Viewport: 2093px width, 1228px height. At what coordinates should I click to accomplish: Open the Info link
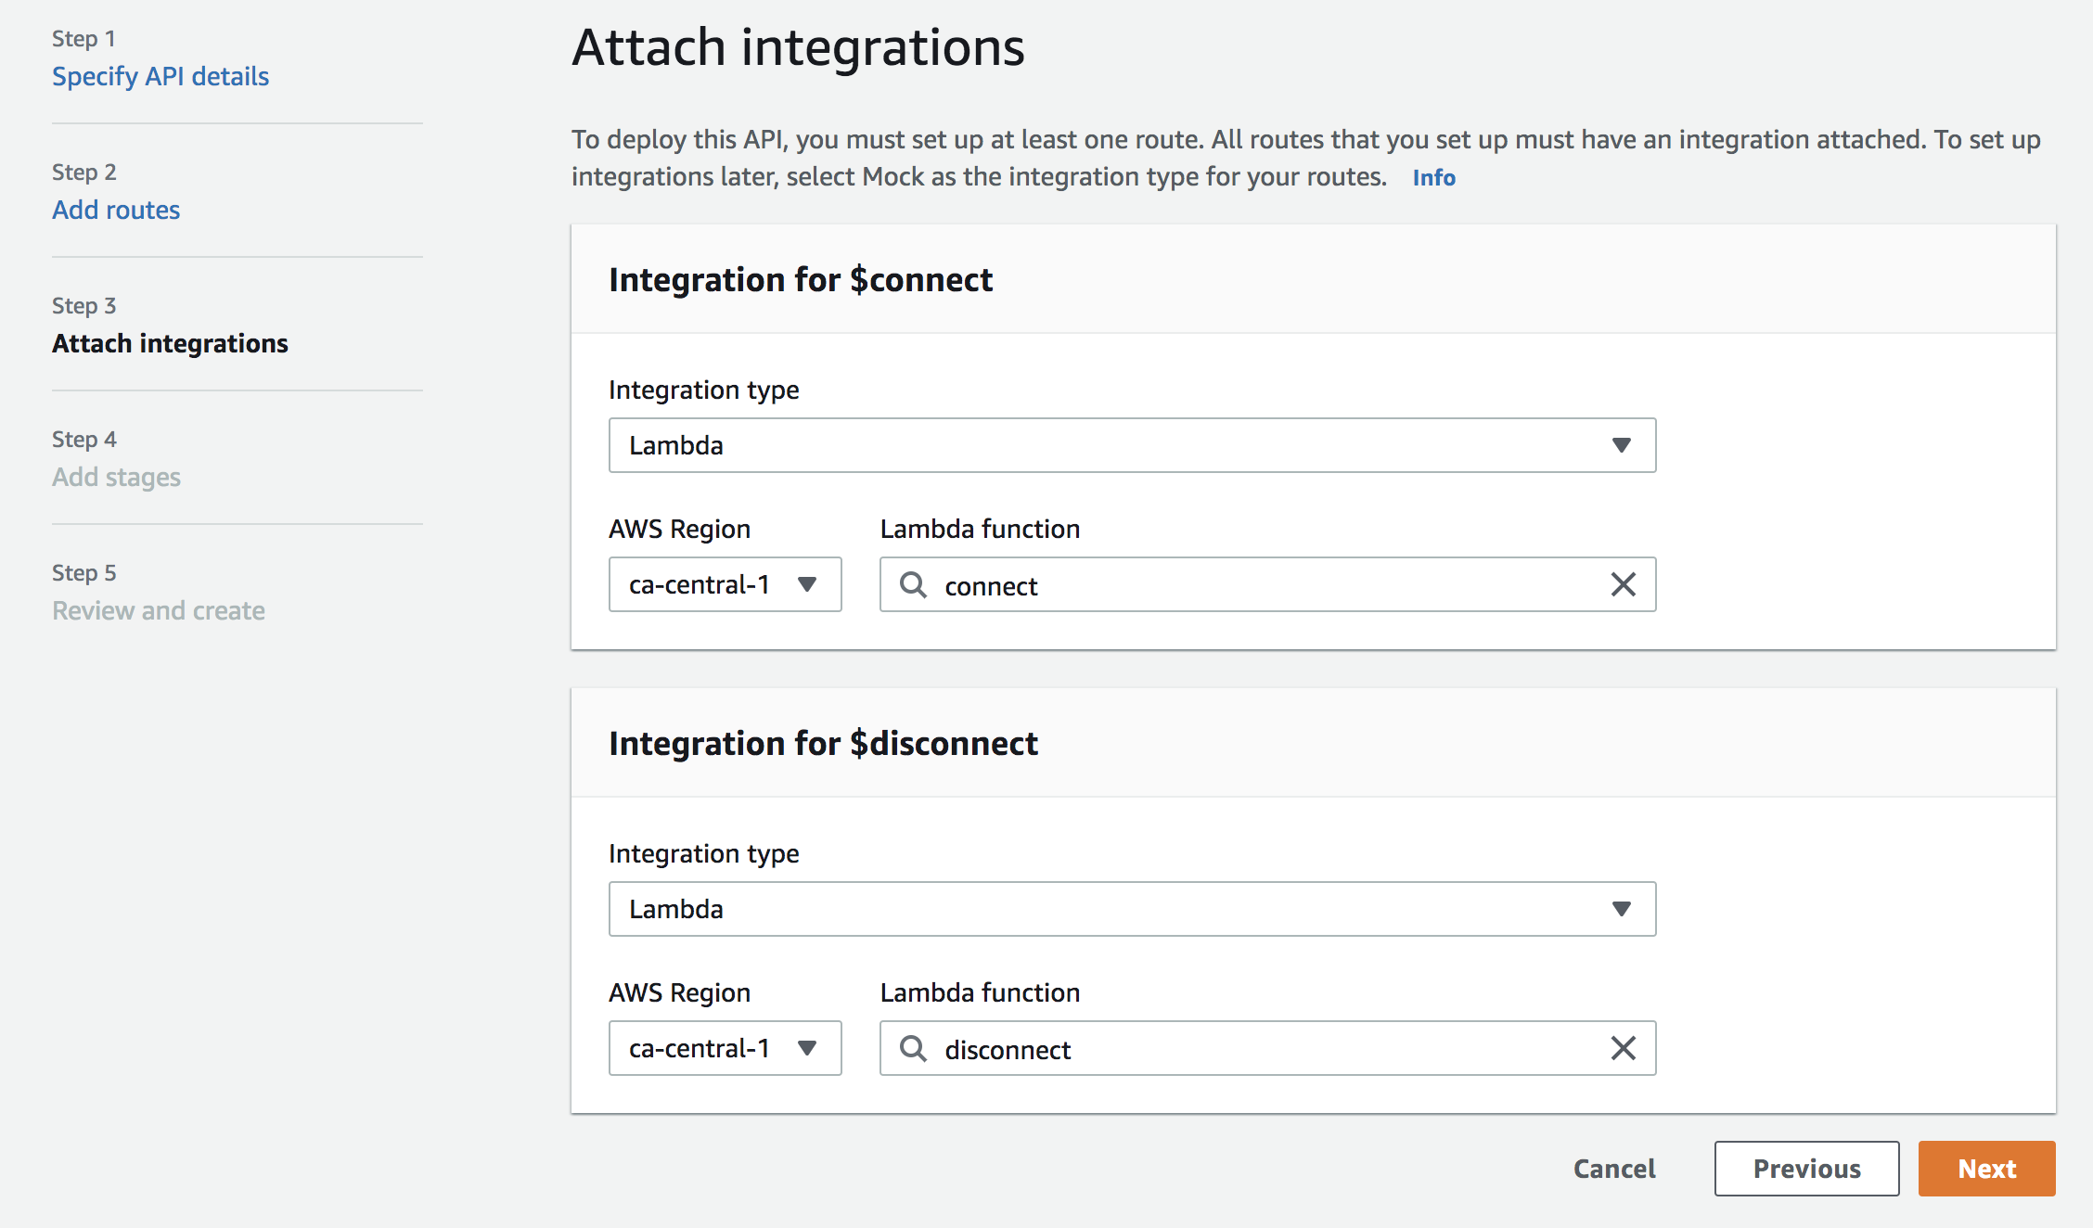tap(1433, 177)
